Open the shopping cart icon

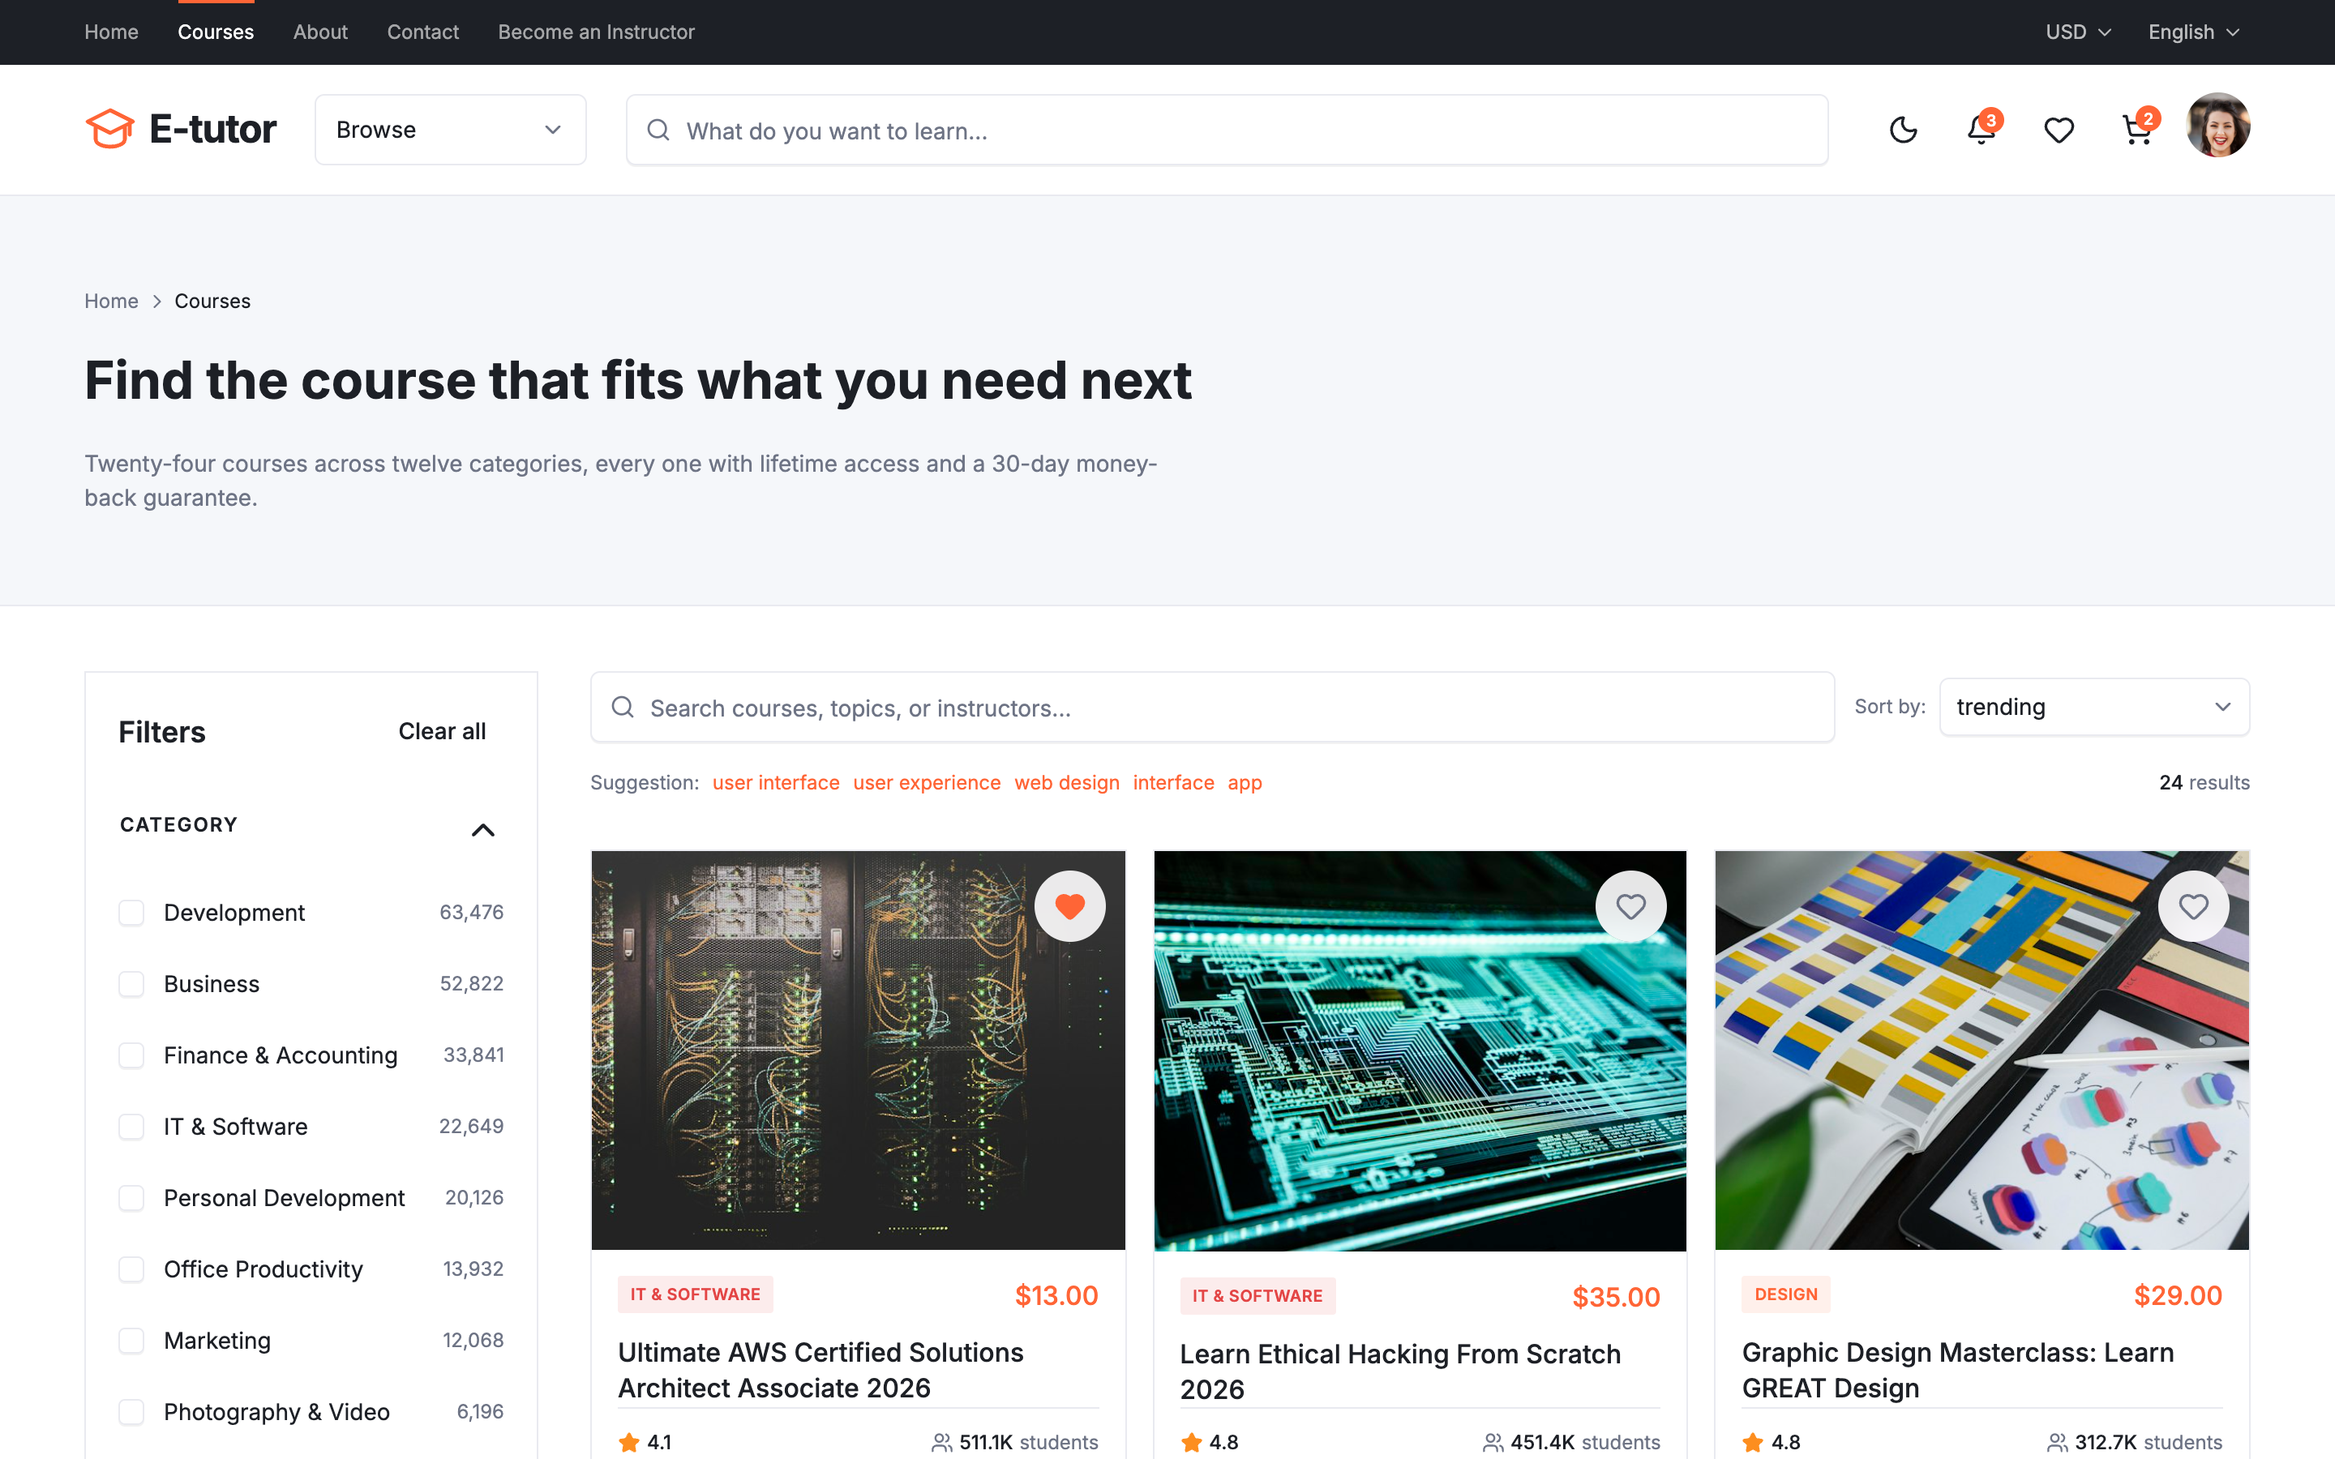click(x=2137, y=130)
